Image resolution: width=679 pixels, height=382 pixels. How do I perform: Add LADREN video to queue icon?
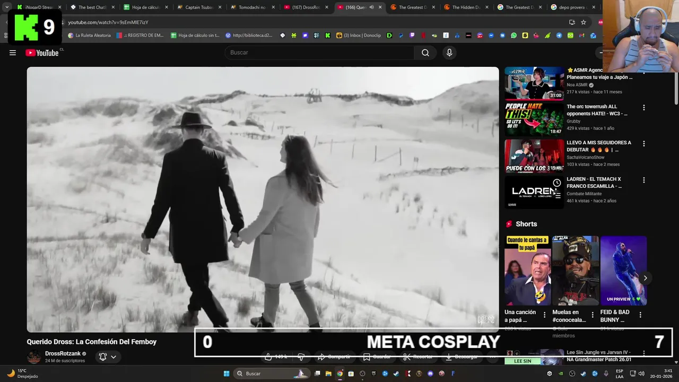point(556,195)
